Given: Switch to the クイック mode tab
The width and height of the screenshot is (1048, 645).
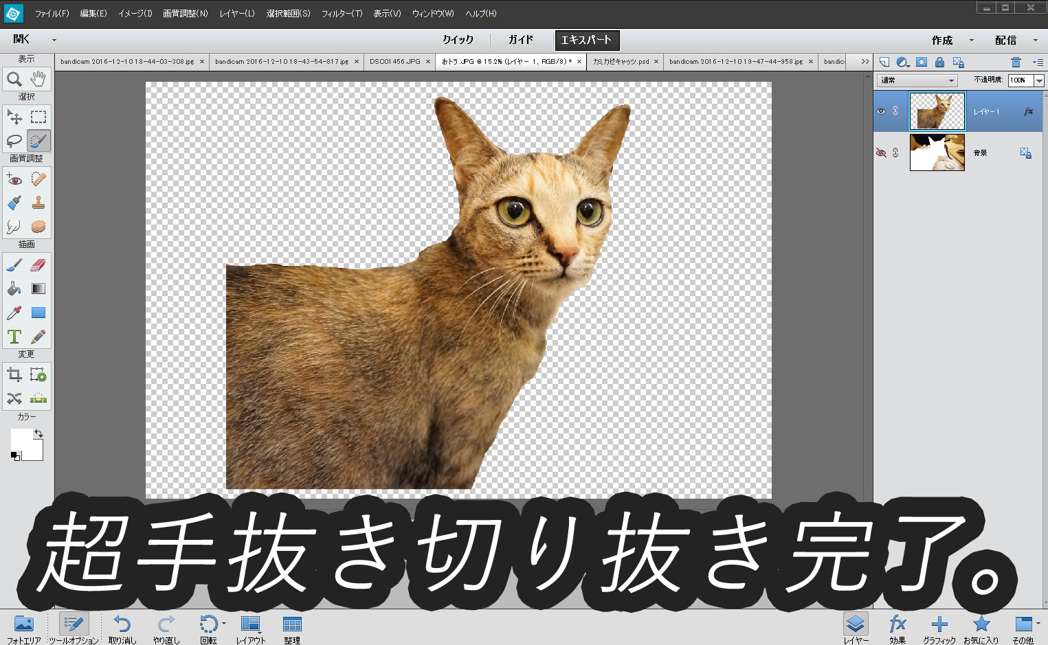Looking at the screenshot, I should point(458,40).
